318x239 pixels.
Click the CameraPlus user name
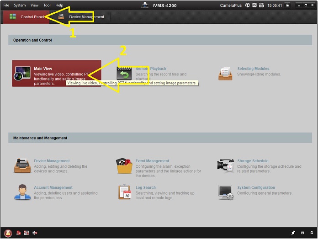click(x=231, y=5)
